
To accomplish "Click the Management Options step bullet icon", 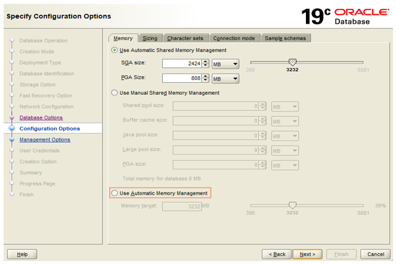I will (11, 139).
